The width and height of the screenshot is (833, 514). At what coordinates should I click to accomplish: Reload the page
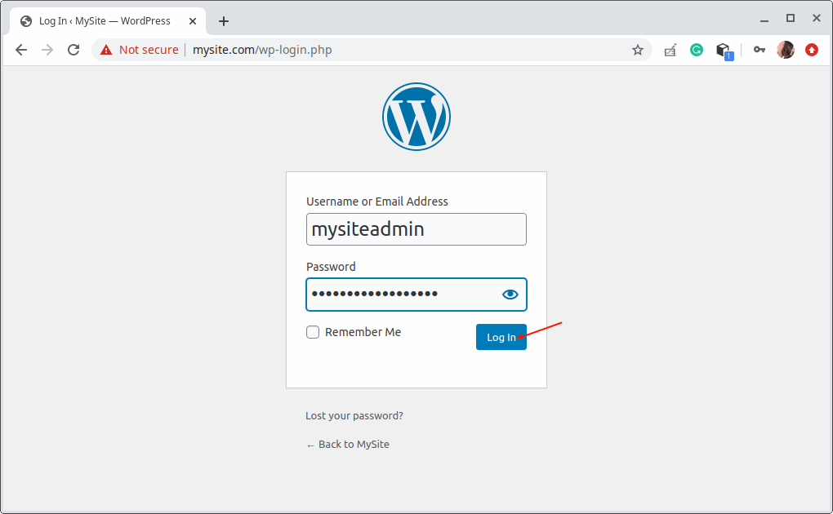pyautogui.click(x=73, y=50)
